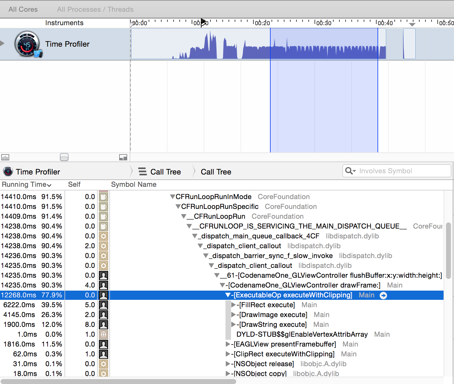Image resolution: width=454 pixels, height=384 pixels.
Task: Adjust the track height slider near the divider
Action: click(x=64, y=157)
